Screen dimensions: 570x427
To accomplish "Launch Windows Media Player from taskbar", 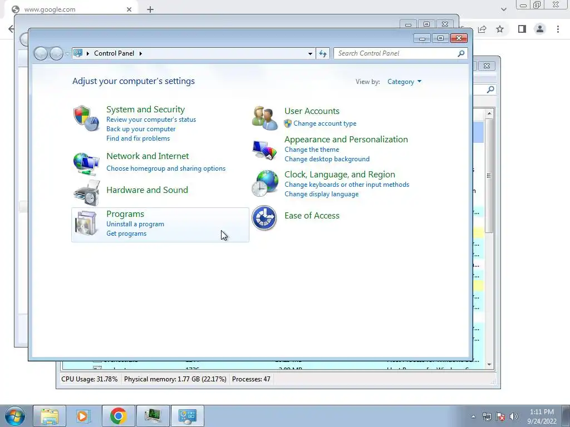I will (x=83, y=416).
